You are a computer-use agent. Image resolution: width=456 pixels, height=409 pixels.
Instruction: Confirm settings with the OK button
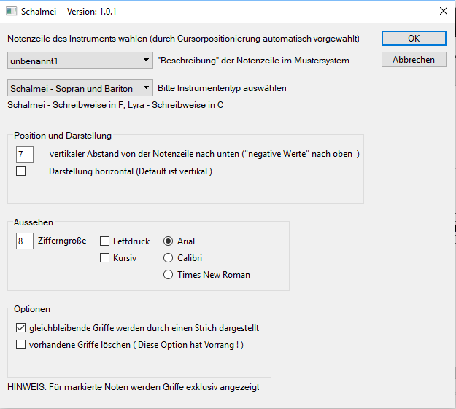pyautogui.click(x=414, y=39)
